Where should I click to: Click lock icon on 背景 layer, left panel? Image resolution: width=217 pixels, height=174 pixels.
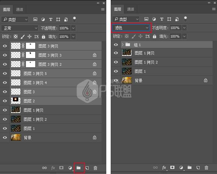pyautogui.click(x=95, y=137)
